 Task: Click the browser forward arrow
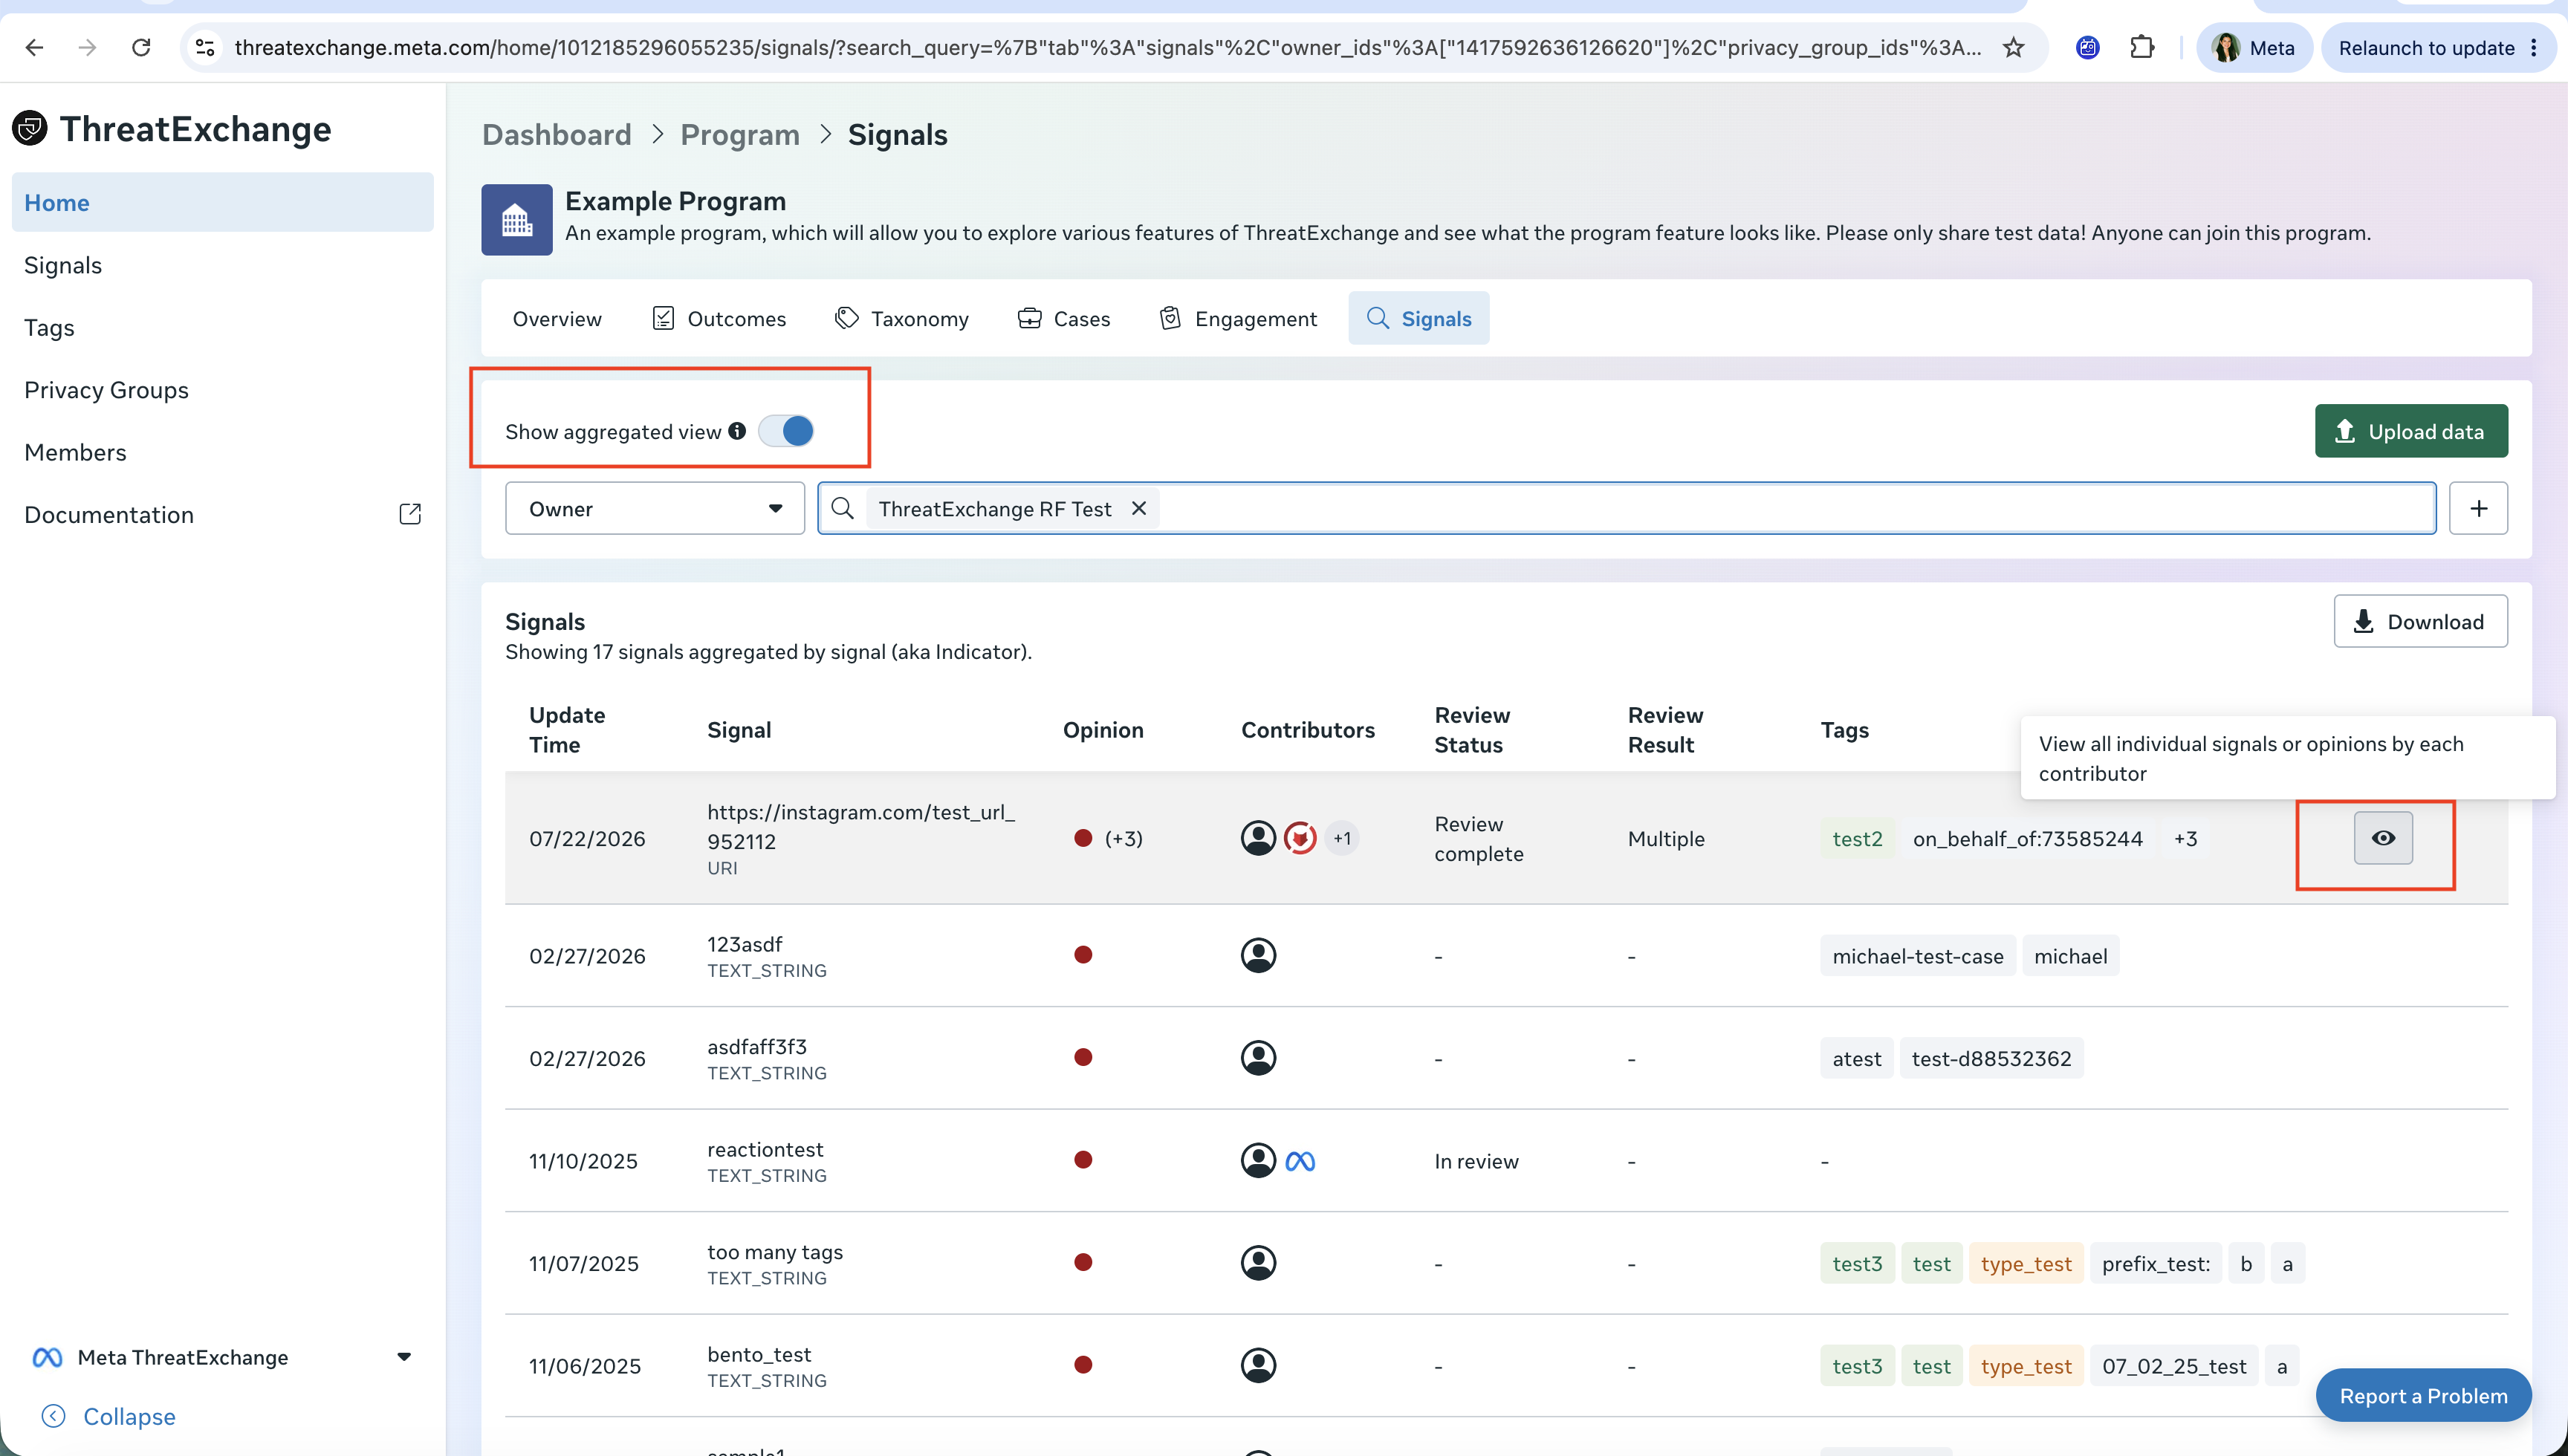(x=88, y=47)
